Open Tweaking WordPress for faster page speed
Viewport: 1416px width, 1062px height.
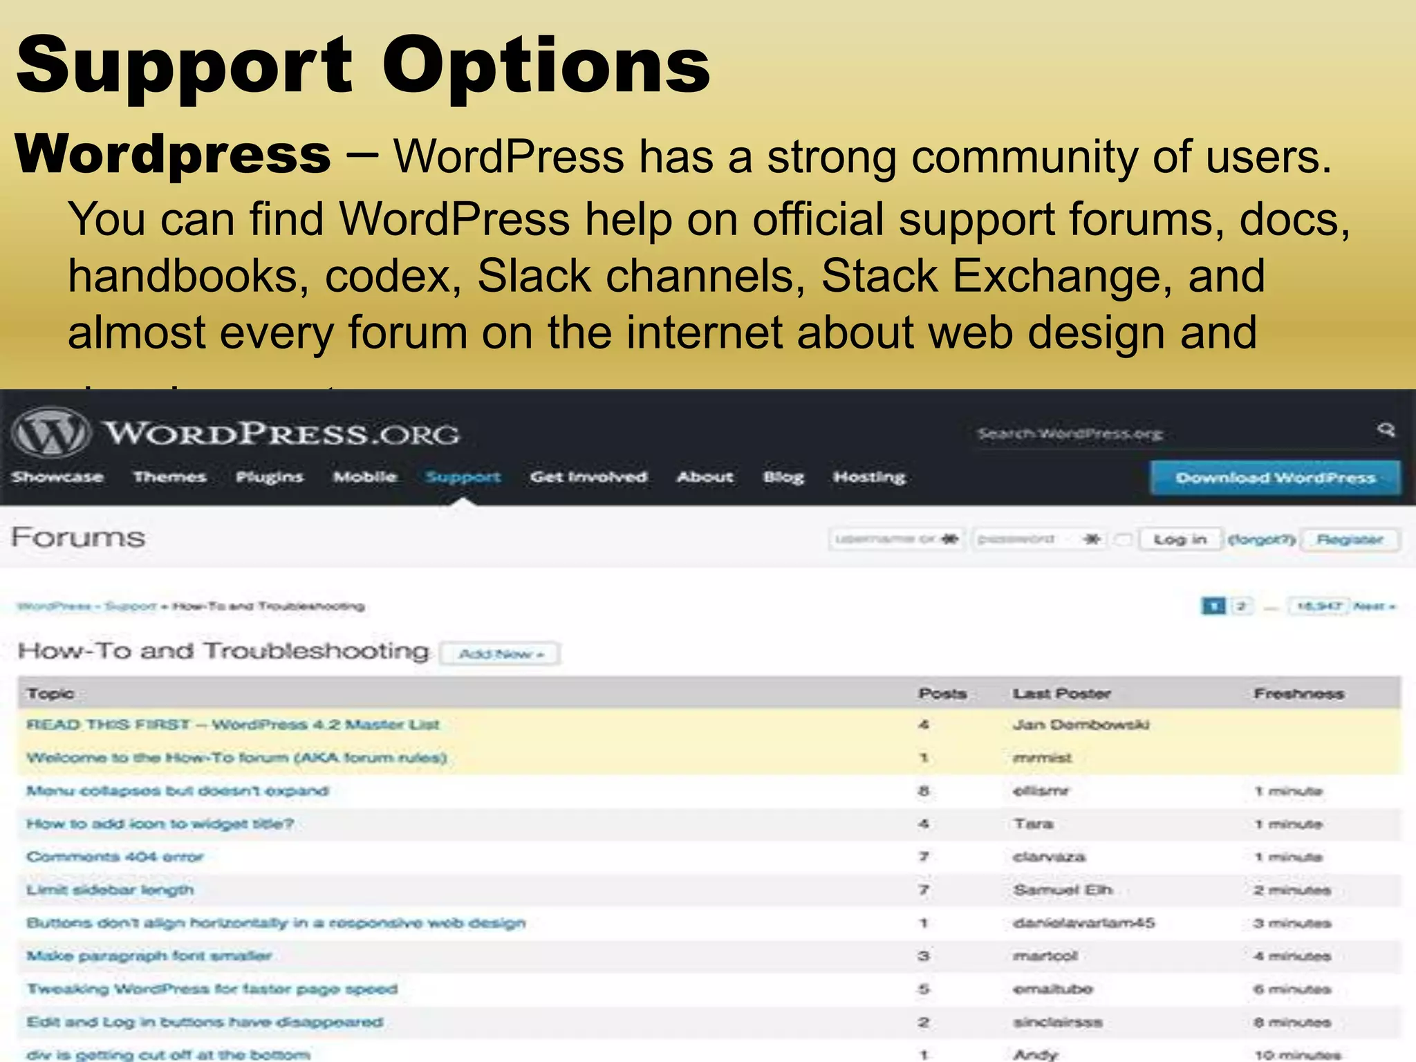pos(212,989)
